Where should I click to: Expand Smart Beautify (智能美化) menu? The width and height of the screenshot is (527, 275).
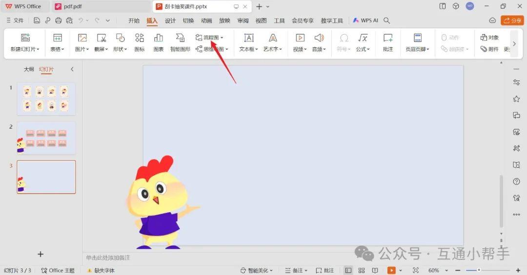click(257, 270)
